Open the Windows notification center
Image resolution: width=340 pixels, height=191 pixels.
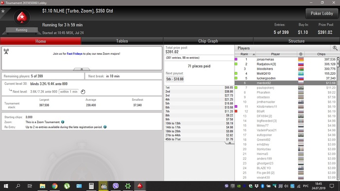[x=332, y=186]
